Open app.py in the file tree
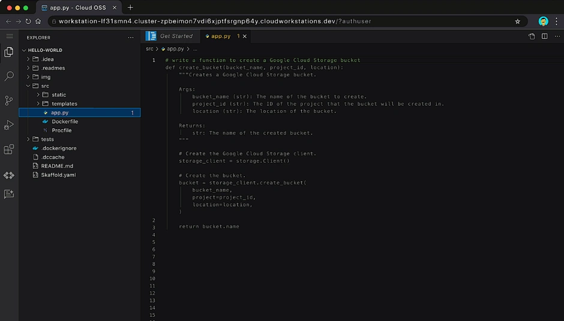Screen dimensions: 564x321 click(x=79, y=113)
